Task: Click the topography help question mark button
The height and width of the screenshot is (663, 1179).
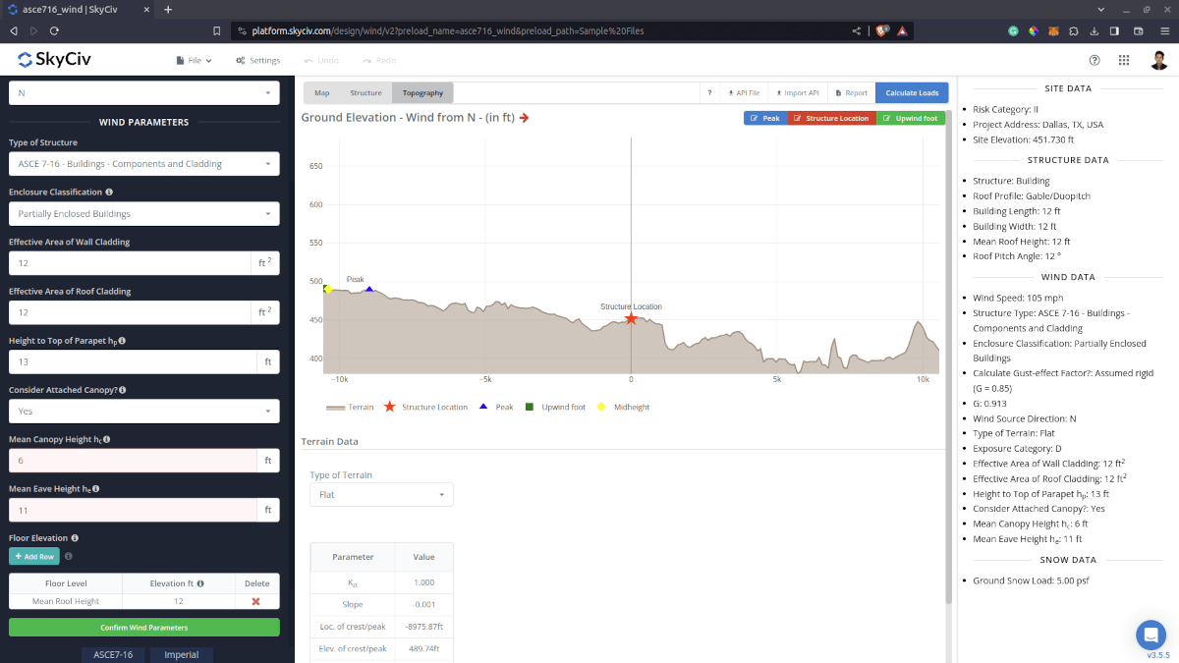Action: 709,93
